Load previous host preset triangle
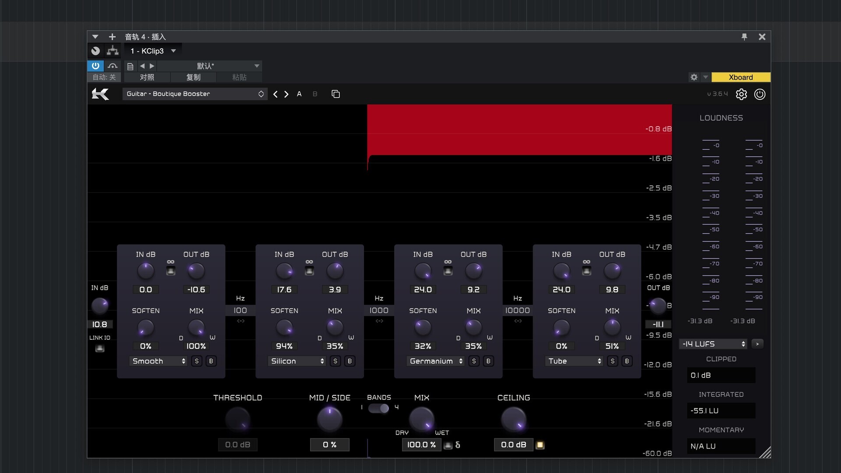The width and height of the screenshot is (841, 473). [142, 66]
